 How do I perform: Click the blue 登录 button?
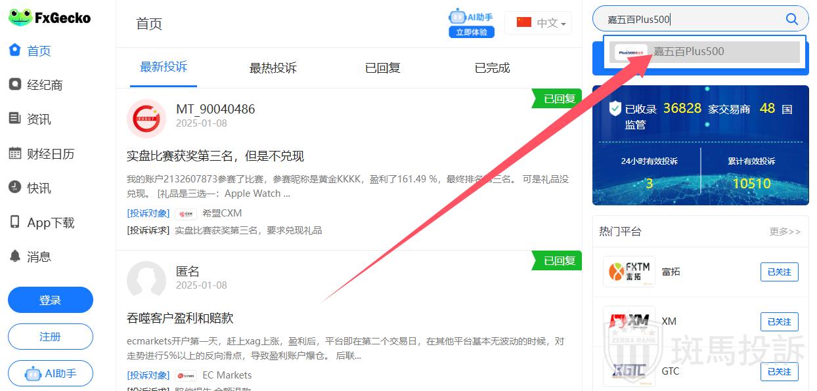point(51,300)
